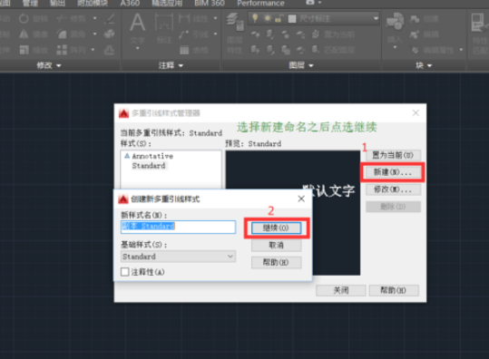Open the Output (输出) ribbon tab

(57, 3)
